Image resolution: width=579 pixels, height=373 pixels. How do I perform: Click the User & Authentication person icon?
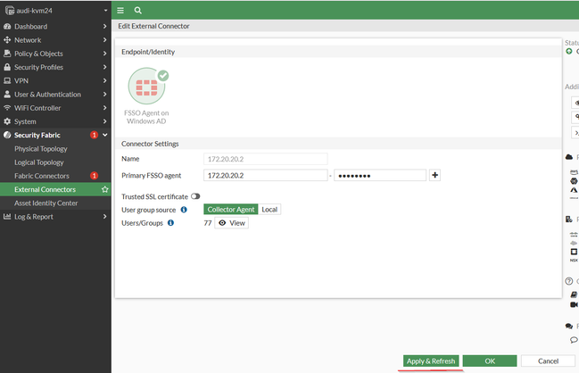tap(7, 95)
